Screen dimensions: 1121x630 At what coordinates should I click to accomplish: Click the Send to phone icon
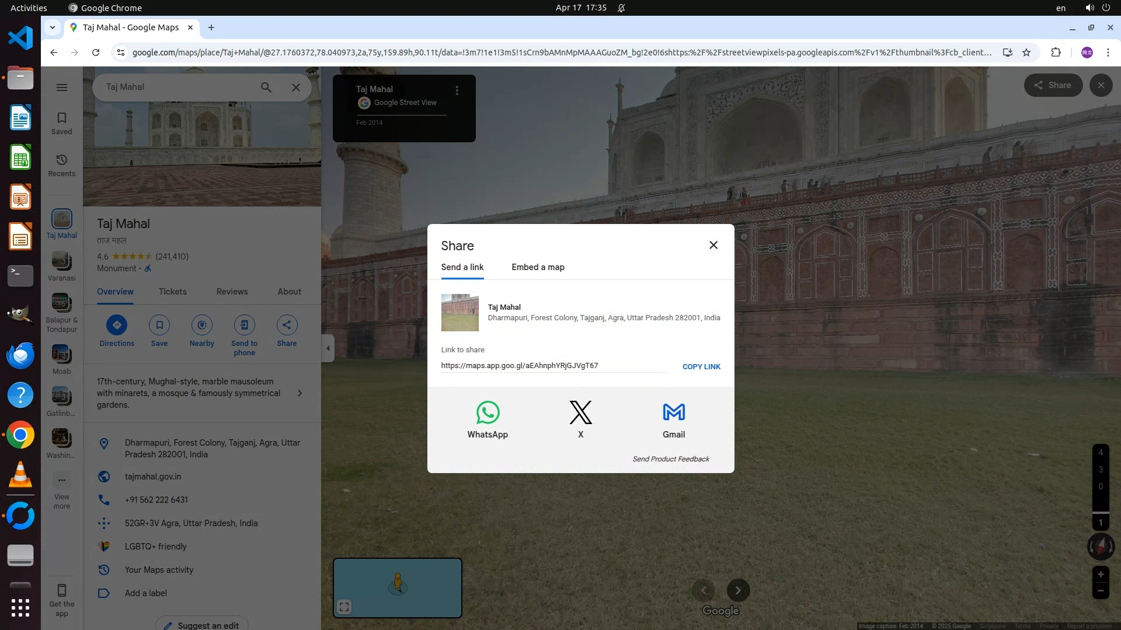(244, 325)
